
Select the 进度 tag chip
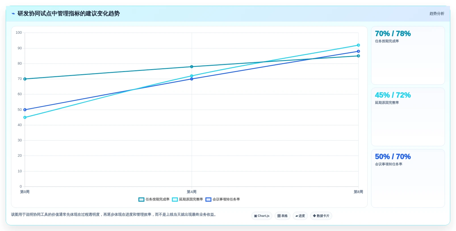pos(300,216)
